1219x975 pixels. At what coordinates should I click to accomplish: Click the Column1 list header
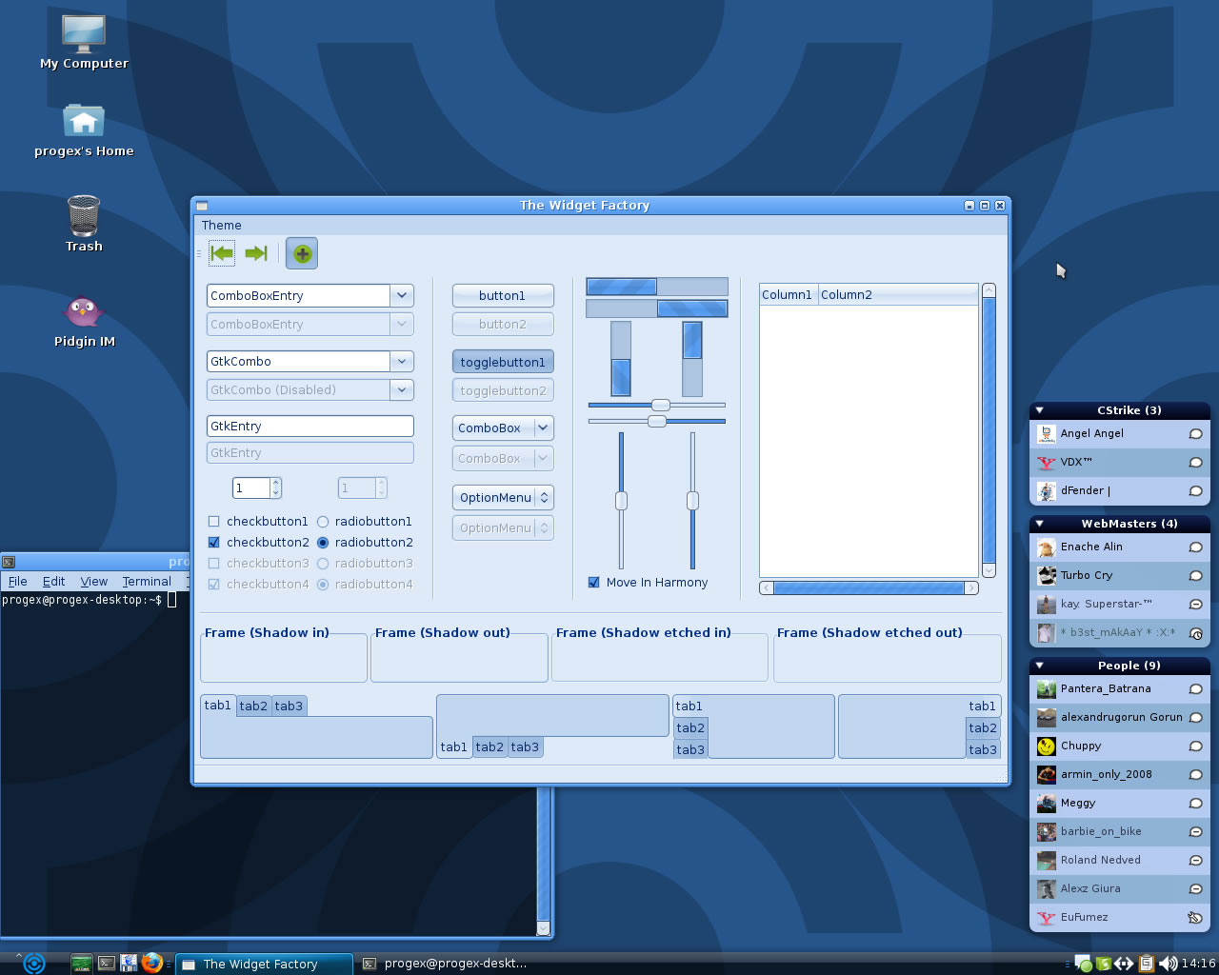788,295
